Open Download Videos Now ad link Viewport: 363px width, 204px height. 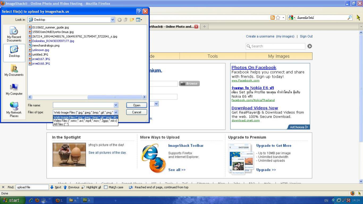click(255, 108)
